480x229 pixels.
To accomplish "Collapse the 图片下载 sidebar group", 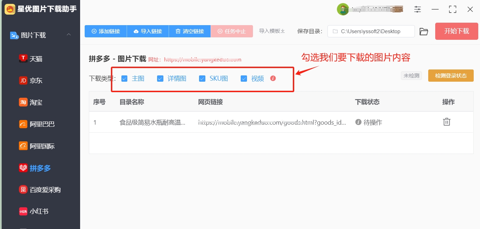I will [69, 35].
